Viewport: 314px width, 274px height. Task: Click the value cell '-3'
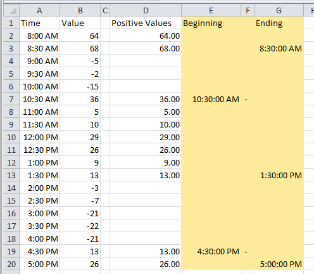point(80,188)
